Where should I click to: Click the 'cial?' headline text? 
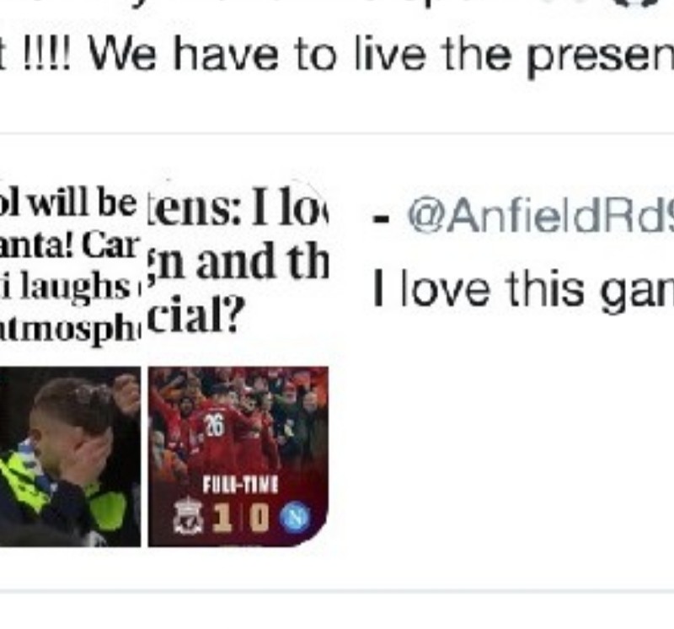(196, 315)
